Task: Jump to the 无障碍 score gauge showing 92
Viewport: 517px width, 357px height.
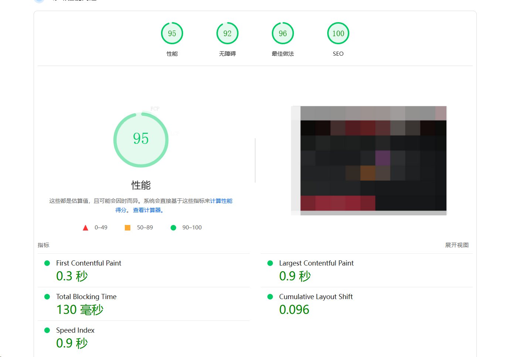Action: (x=227, y=34)
